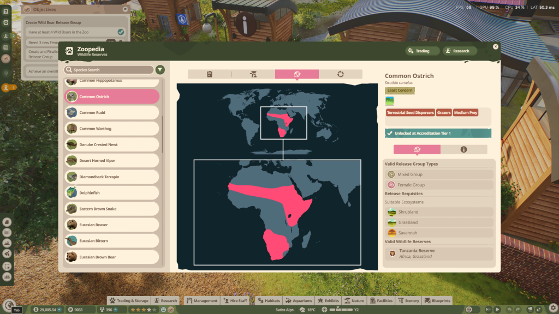Viewport: 559px width, 314px height.
Task: Click the Research button in Zoopedia header
Action: [x=460, y=51]
